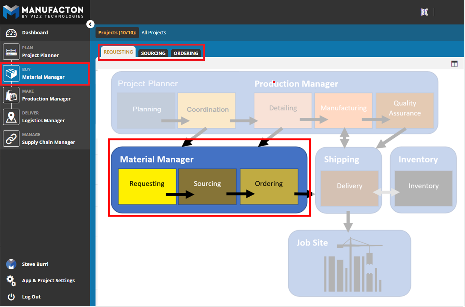Collapse the sidebar with the chevron button
This screenshot has height=307, width=465.
(x=90, y=24)
